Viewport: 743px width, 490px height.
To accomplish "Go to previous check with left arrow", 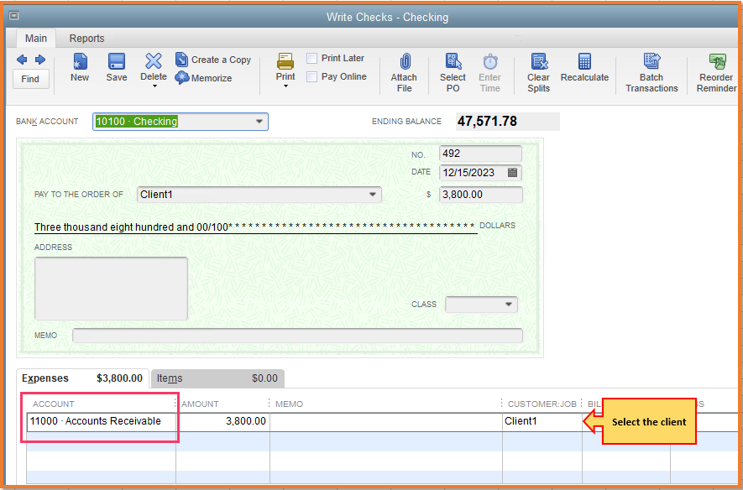I will point(22,60).
